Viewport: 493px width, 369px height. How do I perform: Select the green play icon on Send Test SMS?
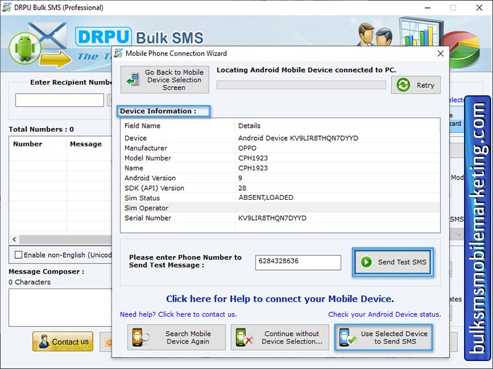(x=367, y=262)
